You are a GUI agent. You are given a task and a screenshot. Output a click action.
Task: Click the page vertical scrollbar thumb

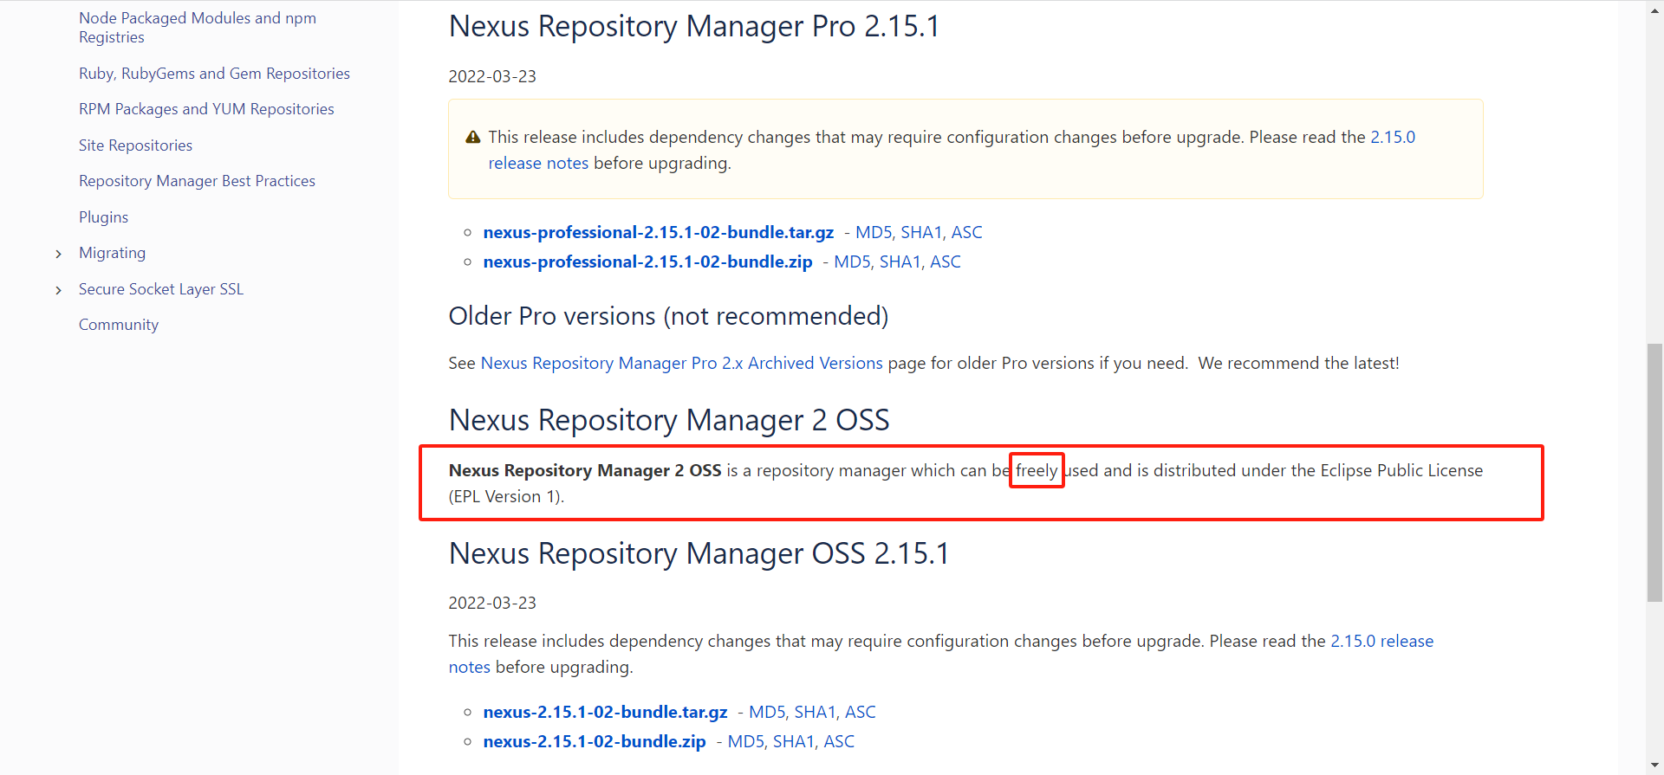coord(1654,472)
